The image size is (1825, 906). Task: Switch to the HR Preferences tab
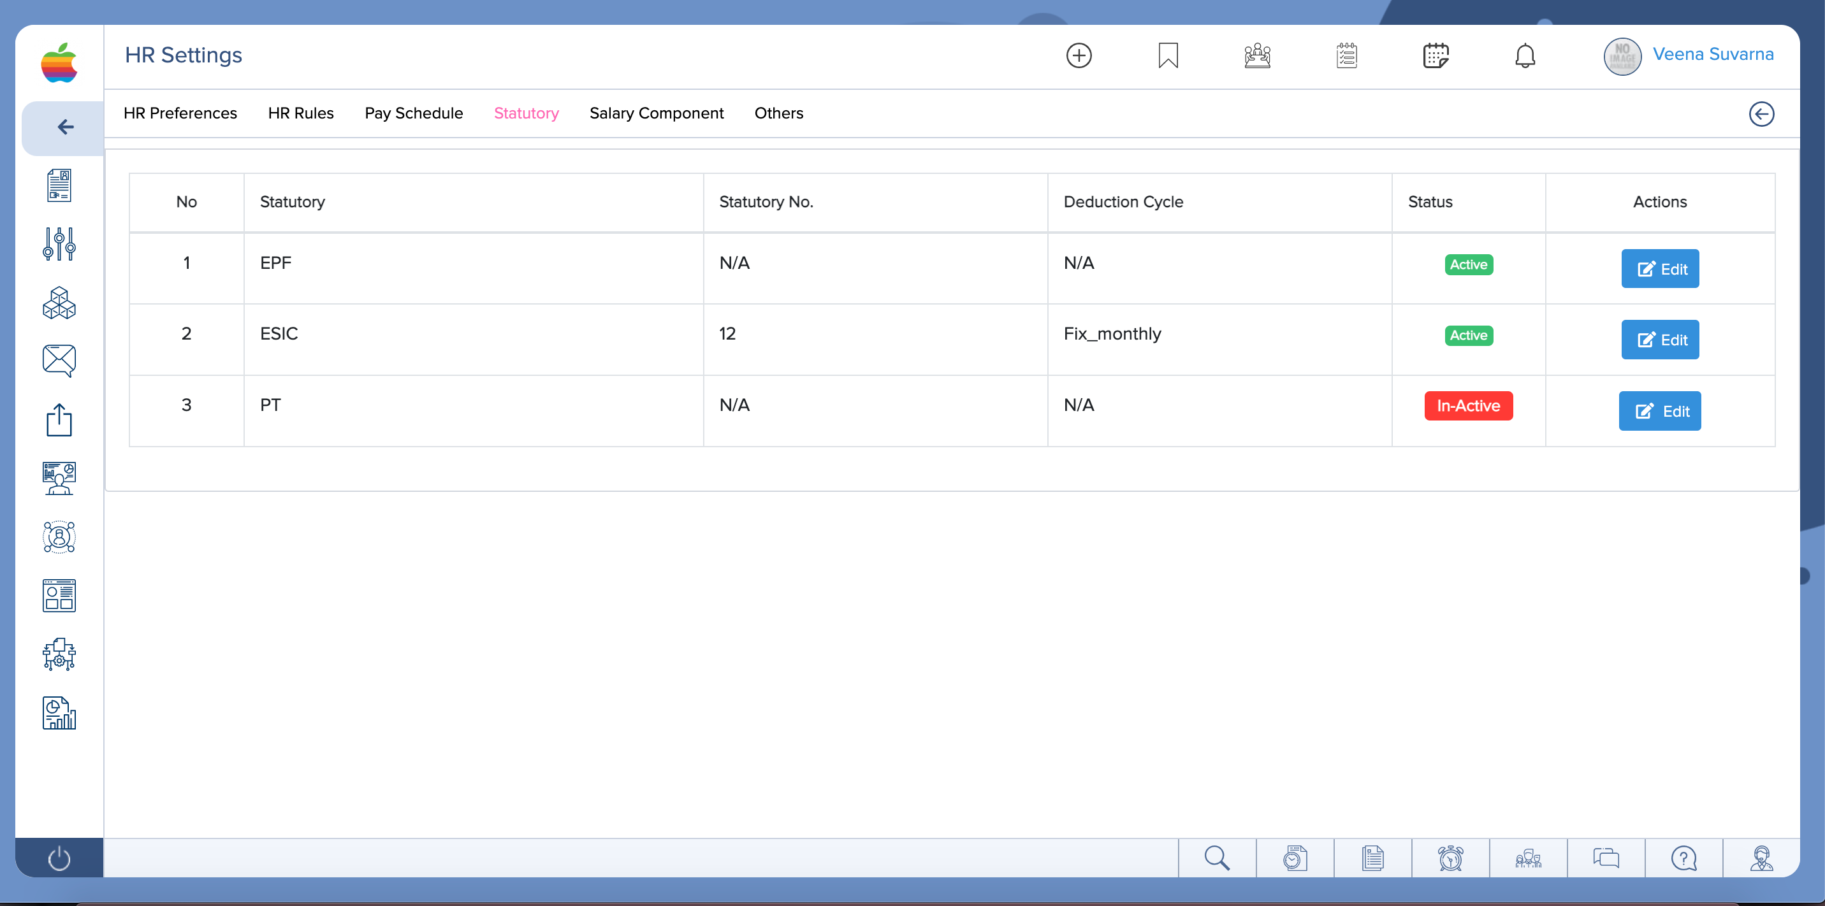coord(180,113)
